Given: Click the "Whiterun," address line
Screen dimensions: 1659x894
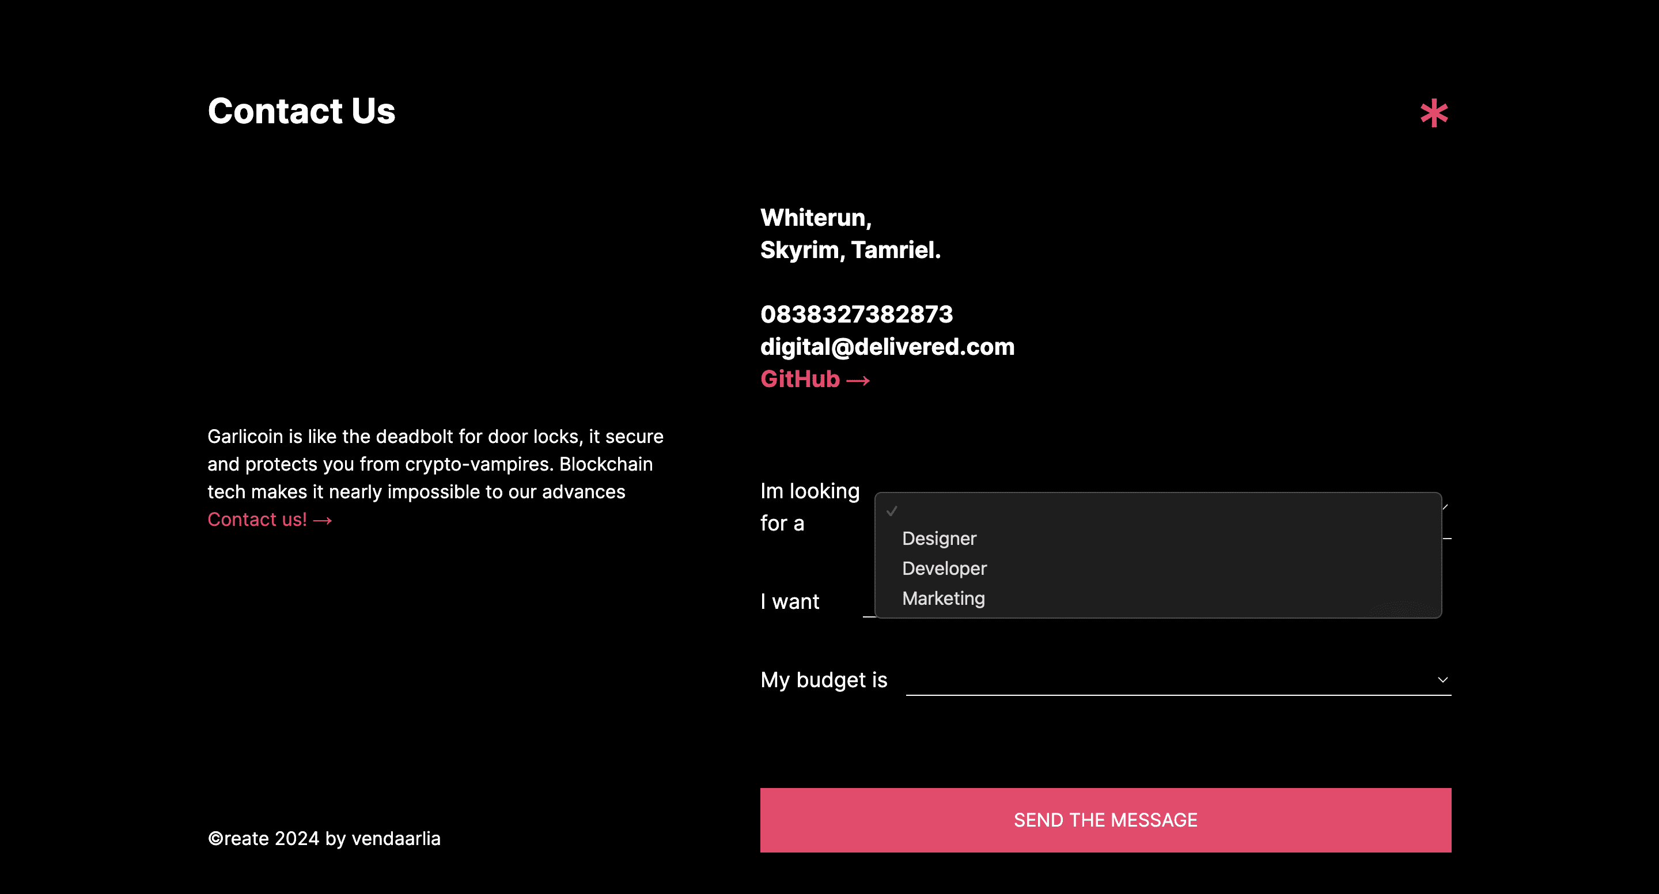Looking at the screenshot, I should (815, 218).
